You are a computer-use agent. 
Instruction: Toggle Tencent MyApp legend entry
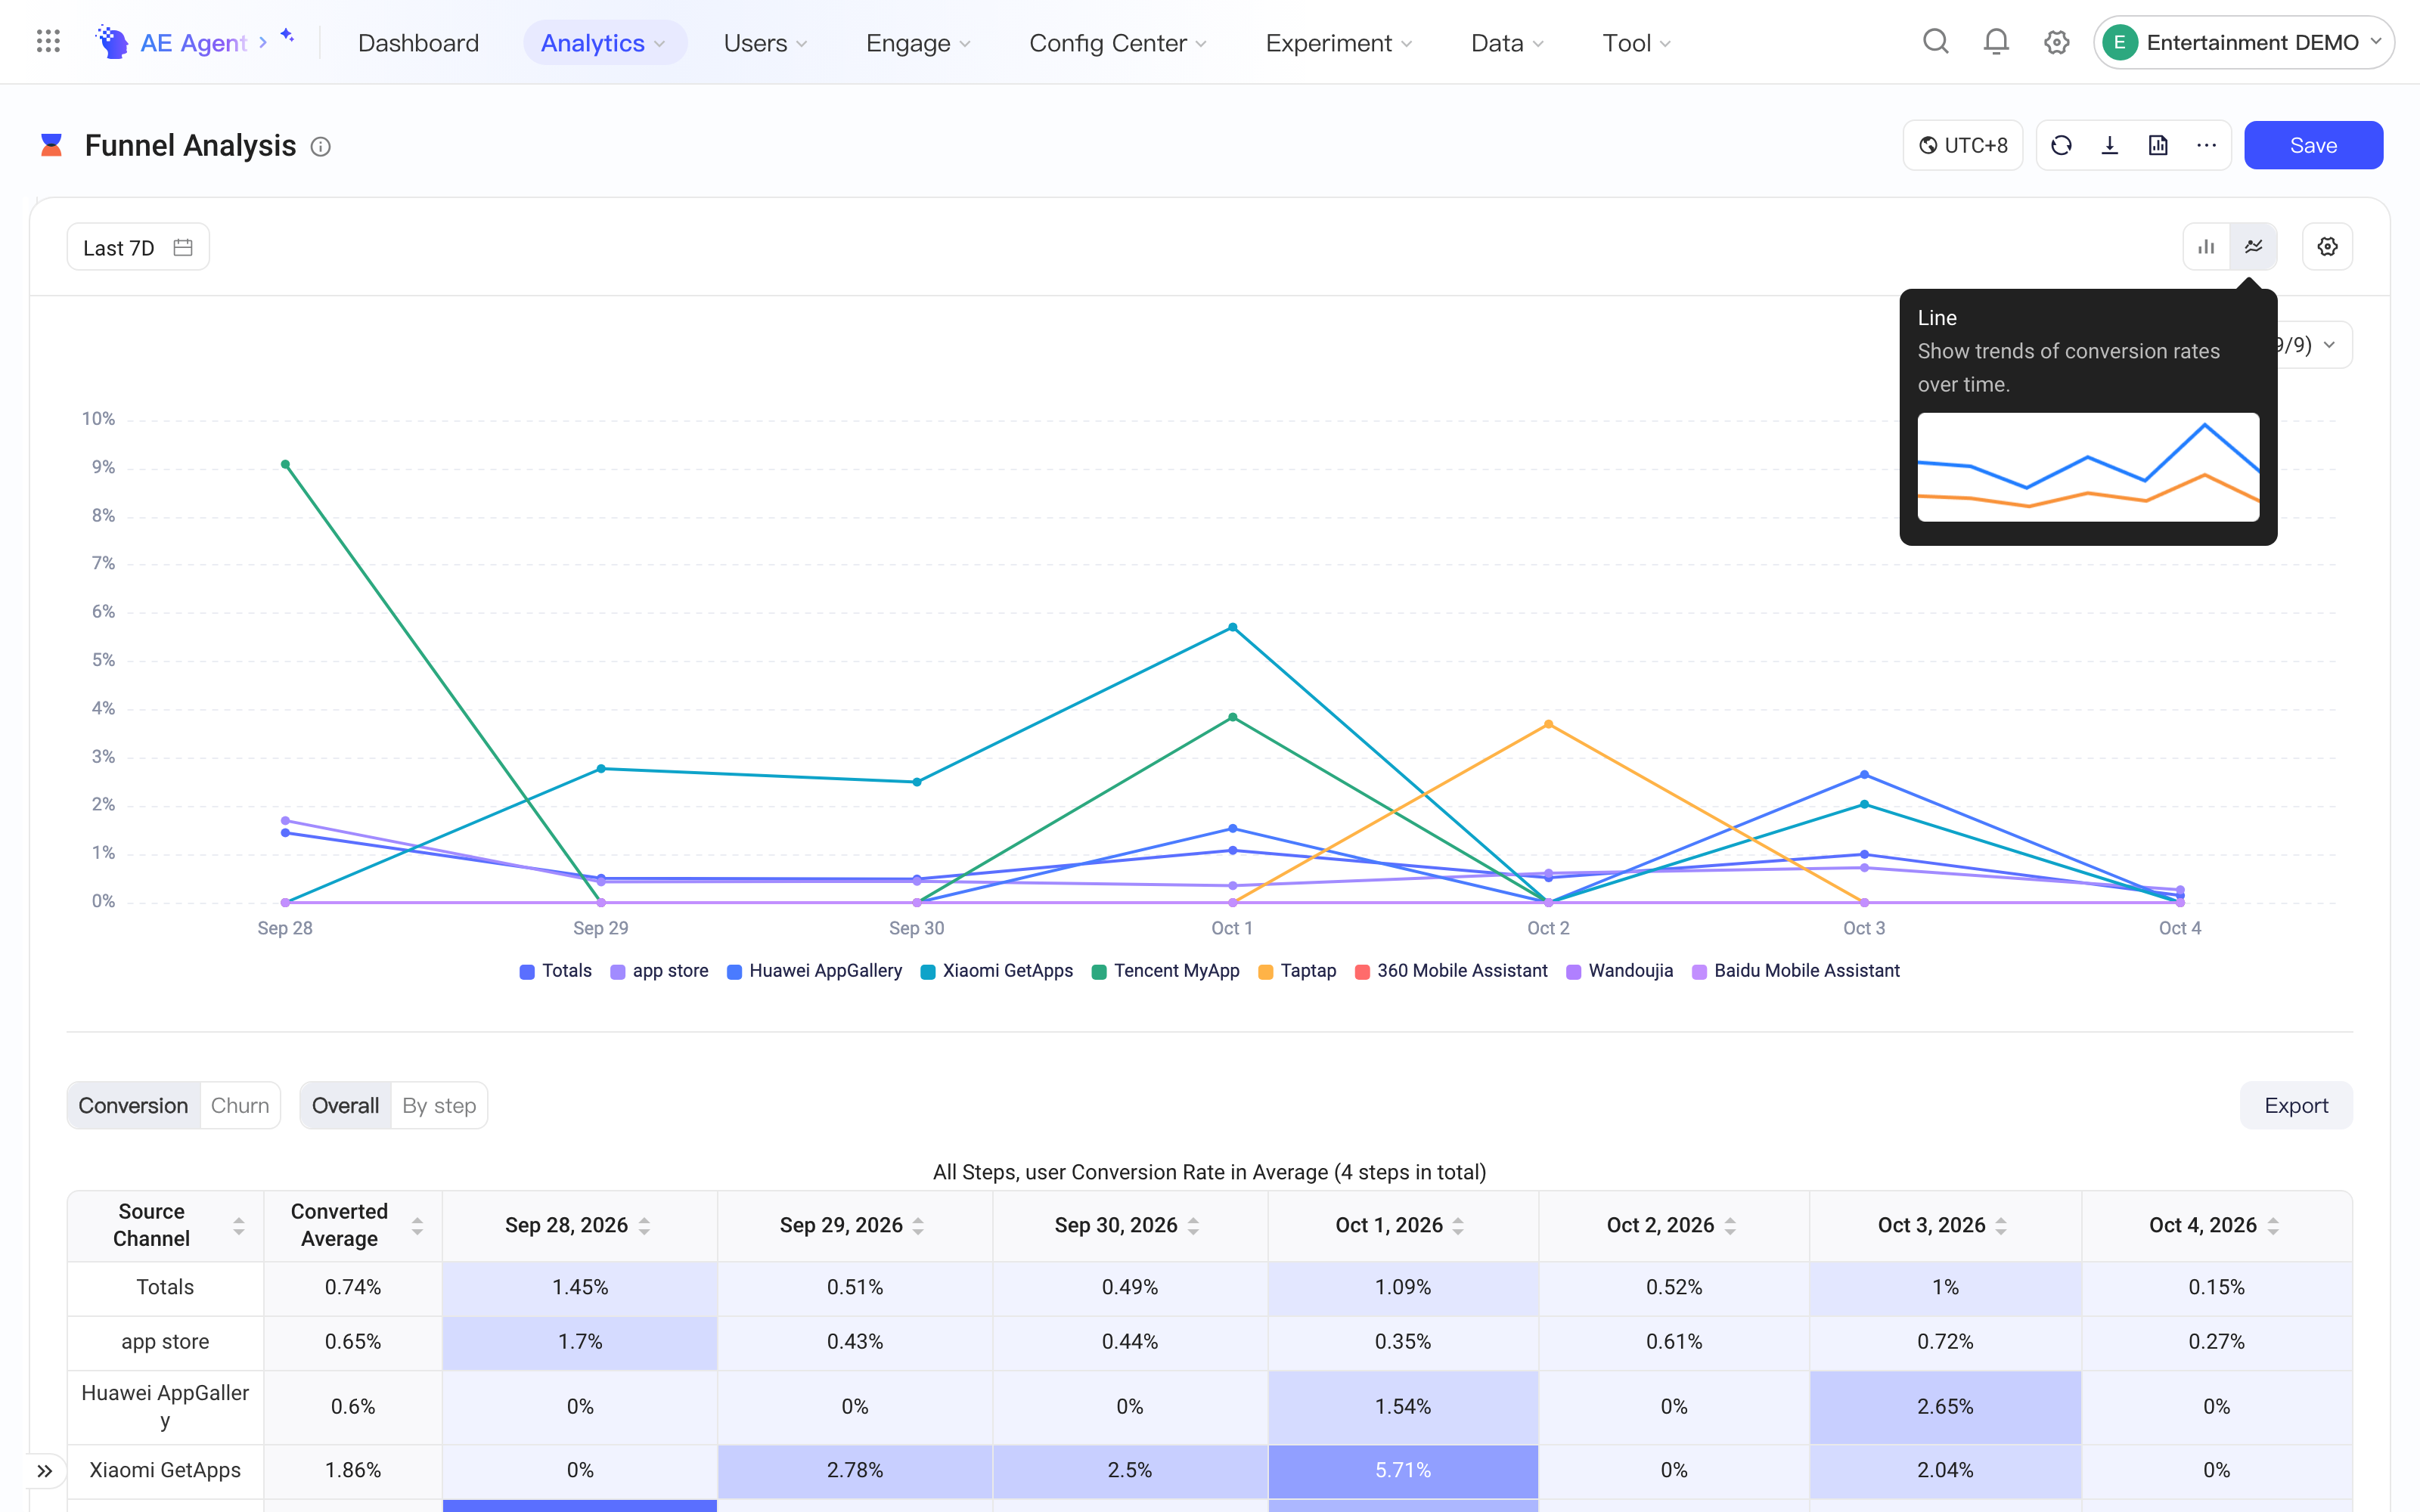(1165, 971)
